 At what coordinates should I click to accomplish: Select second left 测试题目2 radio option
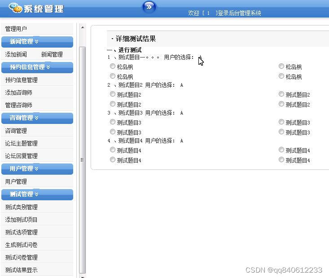click(113, 104)
